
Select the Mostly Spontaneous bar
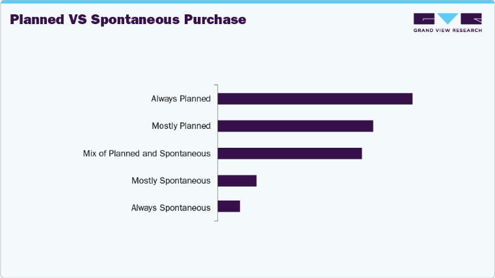237,180
